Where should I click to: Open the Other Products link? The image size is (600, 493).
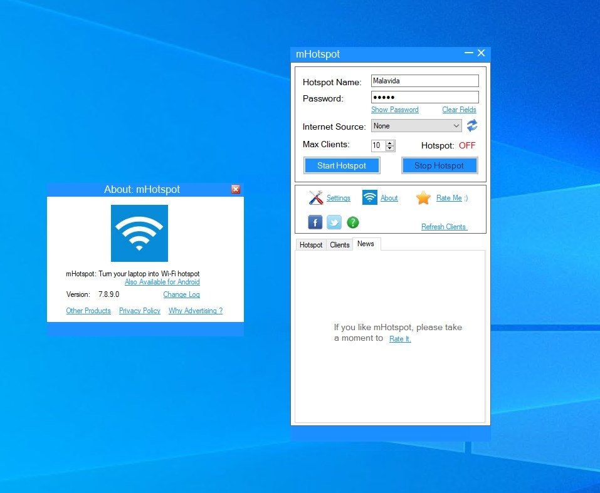click(x=88, y=311)
